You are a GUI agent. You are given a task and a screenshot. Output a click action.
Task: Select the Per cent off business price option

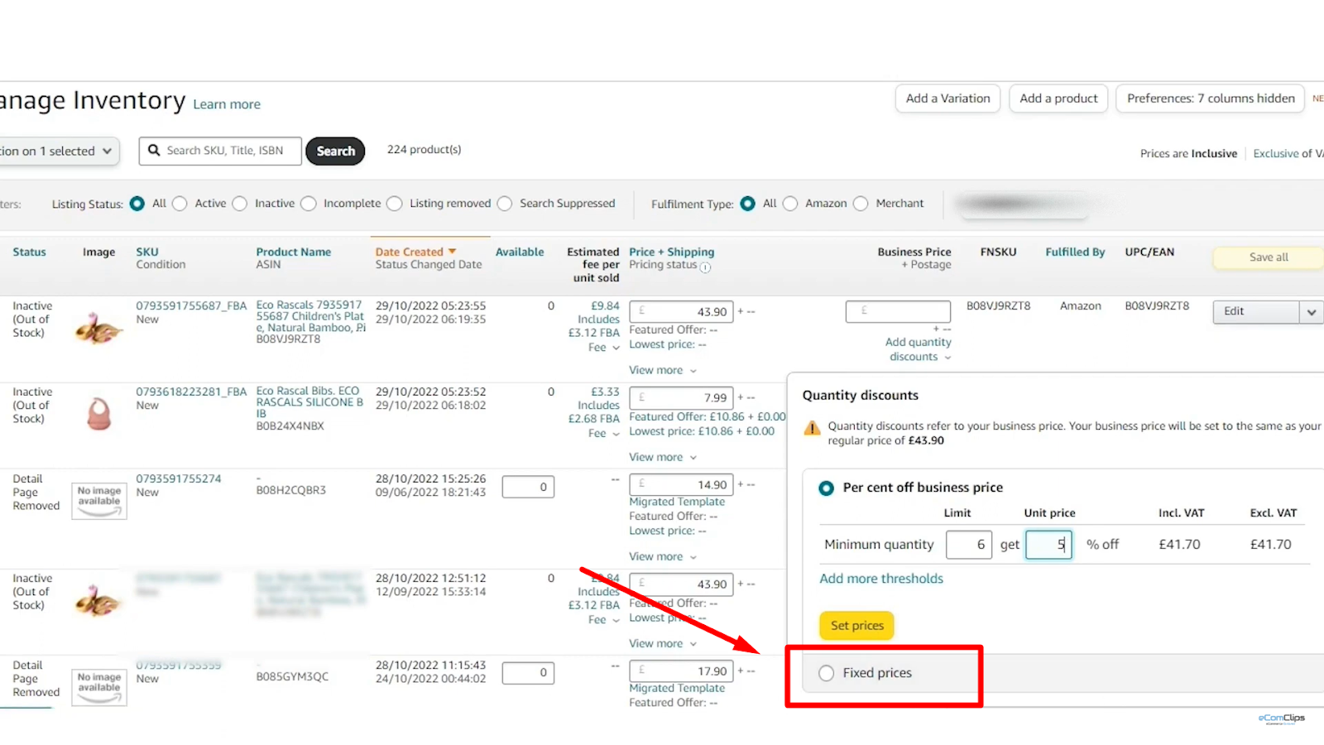[826, 488]
